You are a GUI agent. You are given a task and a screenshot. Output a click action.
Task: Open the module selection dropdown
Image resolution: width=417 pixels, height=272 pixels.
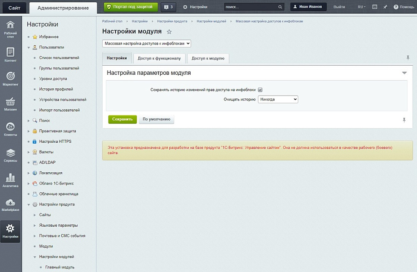(147, 44)
